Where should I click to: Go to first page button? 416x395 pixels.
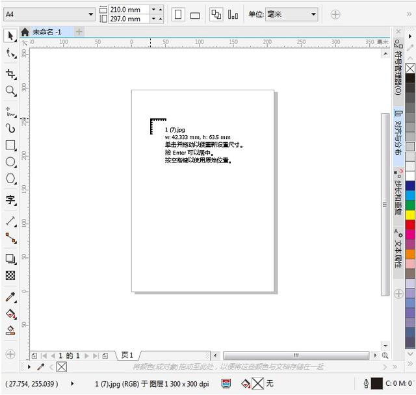click(44, 356)
